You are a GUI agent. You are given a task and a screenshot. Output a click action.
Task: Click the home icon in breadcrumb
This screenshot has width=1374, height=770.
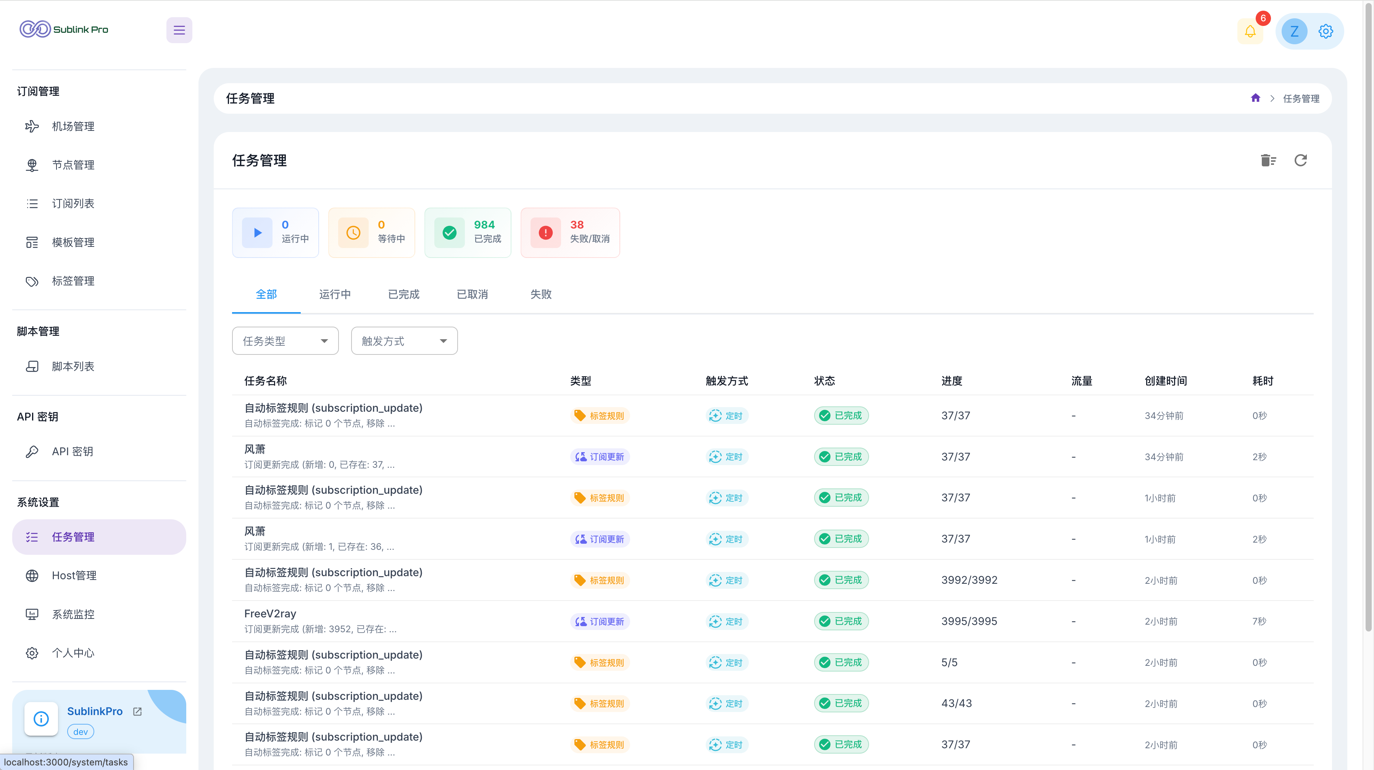click(x=1256, y=98)
